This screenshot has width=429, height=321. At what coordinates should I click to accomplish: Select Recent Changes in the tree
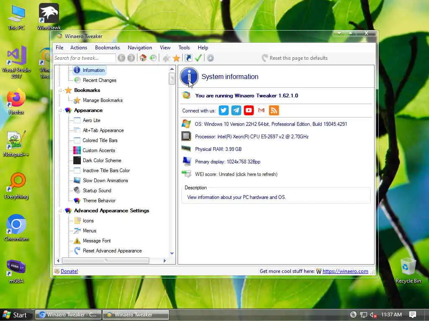pyautogui.click(x=99, y=80)
